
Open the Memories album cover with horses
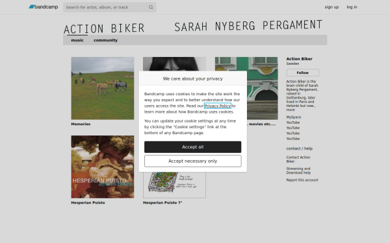coord(103,88)
